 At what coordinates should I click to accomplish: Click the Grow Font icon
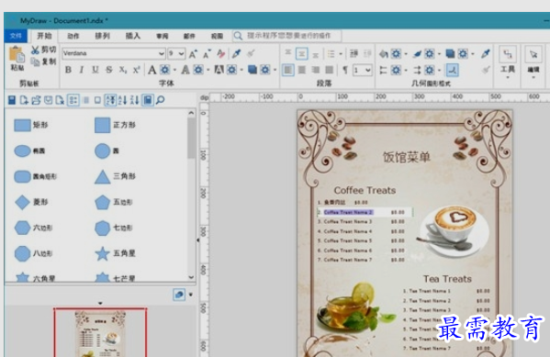(193, 53)
